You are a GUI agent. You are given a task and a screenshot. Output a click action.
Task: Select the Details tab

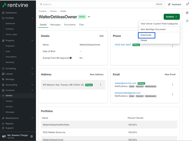(43, 25)
